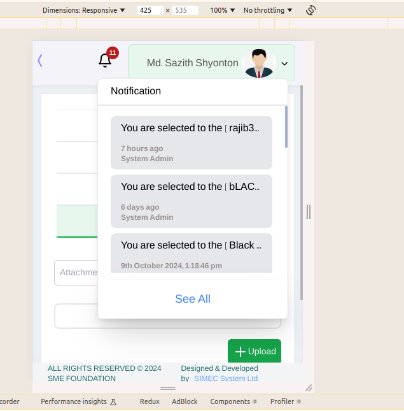Viewport: 404px width, 411px height.
Task: Click ALL RIGHTS RESERVED © 2024 footer text
Action: coord(104,368)
